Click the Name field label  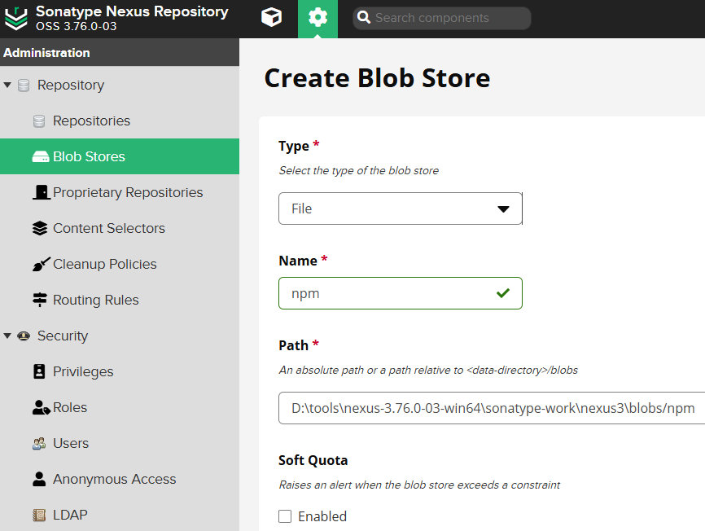coord(298,261)
